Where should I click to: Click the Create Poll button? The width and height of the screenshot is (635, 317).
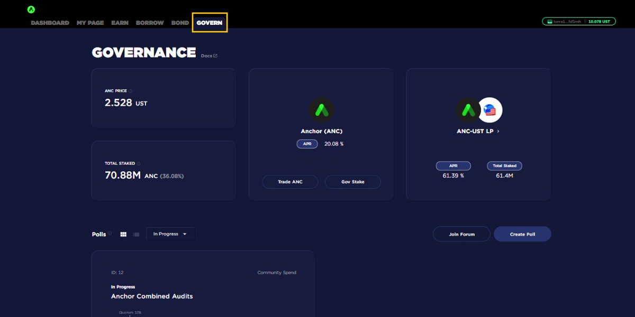[522, 234]
